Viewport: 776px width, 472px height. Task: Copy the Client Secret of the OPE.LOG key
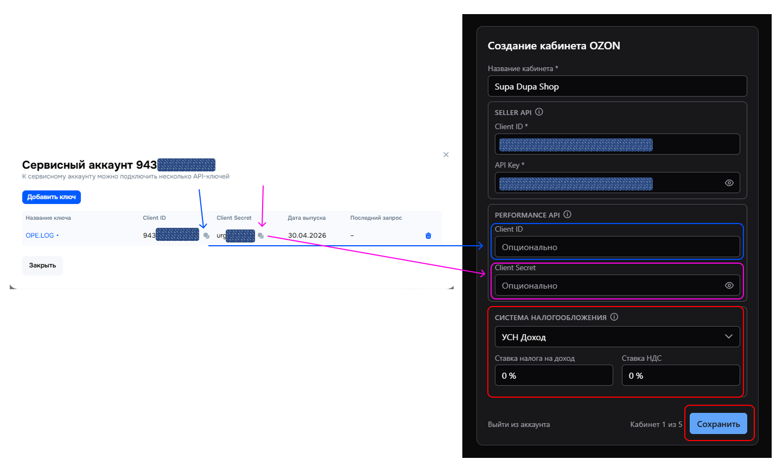[260, 235]
